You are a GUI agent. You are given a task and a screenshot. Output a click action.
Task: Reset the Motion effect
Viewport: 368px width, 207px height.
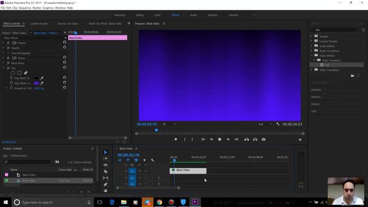pos(64,43)
